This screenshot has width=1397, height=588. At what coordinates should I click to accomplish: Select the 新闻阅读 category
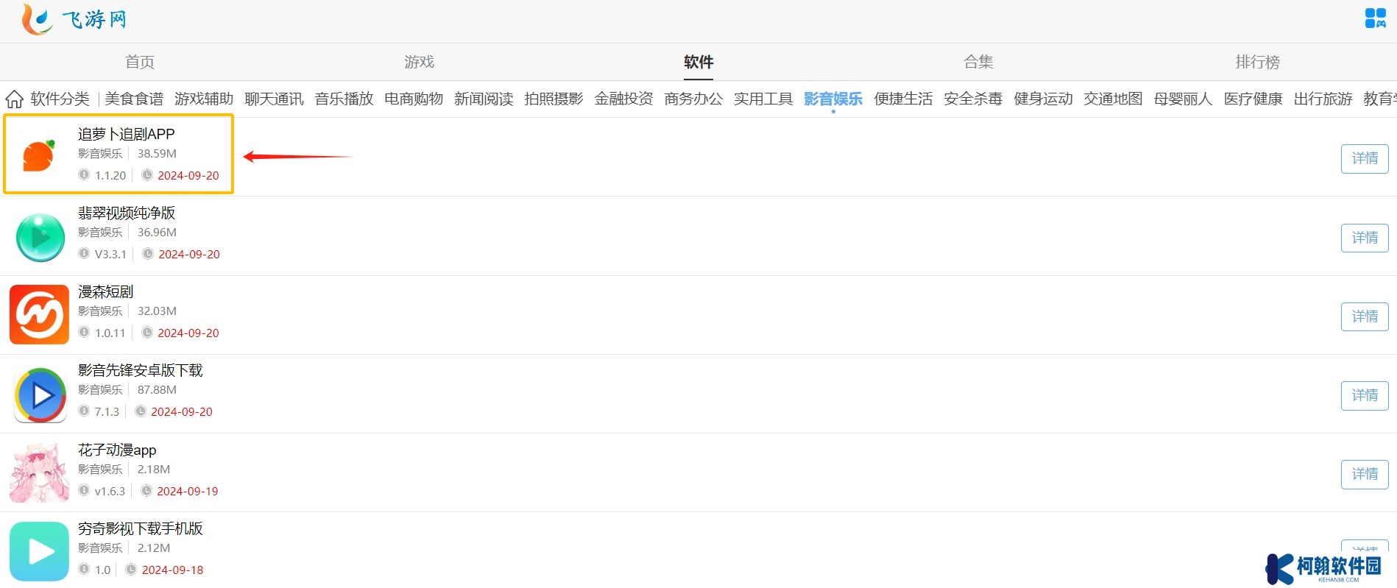tap(484, 99)
